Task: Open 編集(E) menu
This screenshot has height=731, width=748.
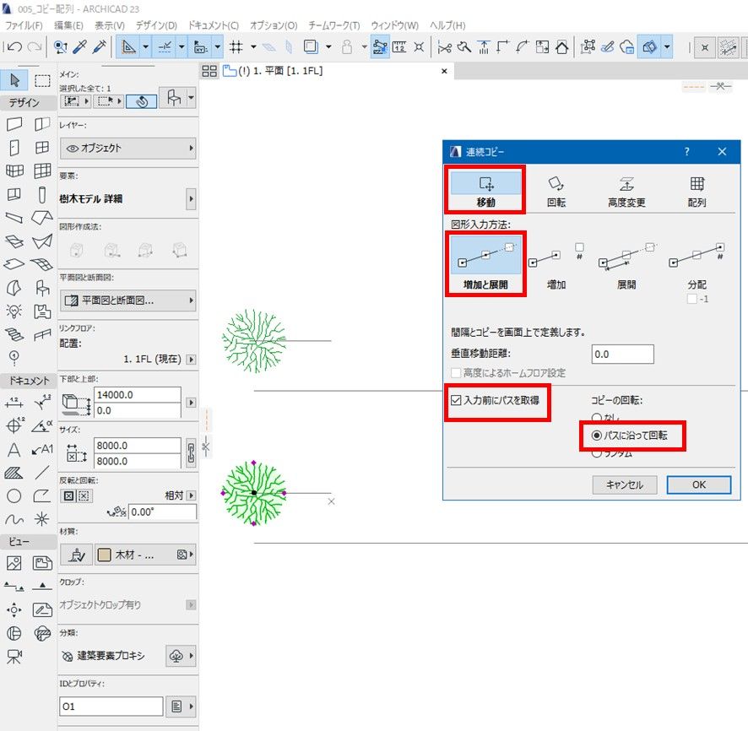Action: [x=68, y=25]
